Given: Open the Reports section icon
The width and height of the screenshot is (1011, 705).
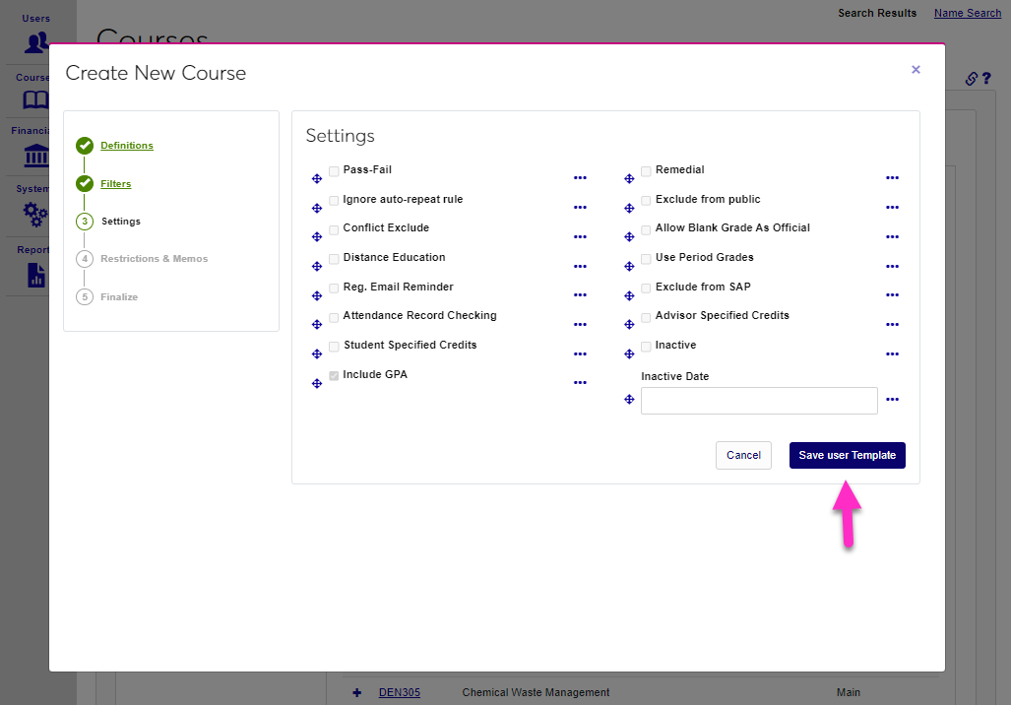Looking at the screenshot, I should 34,273.
